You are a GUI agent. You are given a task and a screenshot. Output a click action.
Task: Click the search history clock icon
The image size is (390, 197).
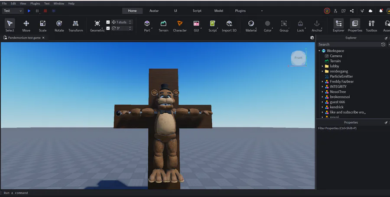click(383, 44)
